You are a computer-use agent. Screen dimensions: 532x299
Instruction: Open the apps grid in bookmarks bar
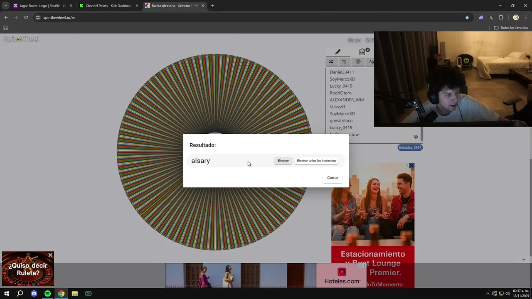(x=5, y=28)
